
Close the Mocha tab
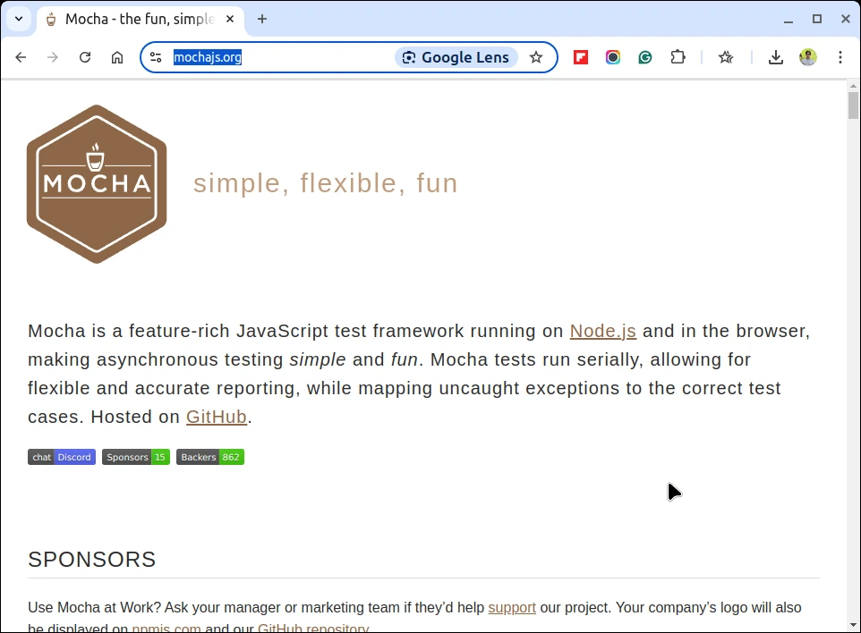pos(230,19)
